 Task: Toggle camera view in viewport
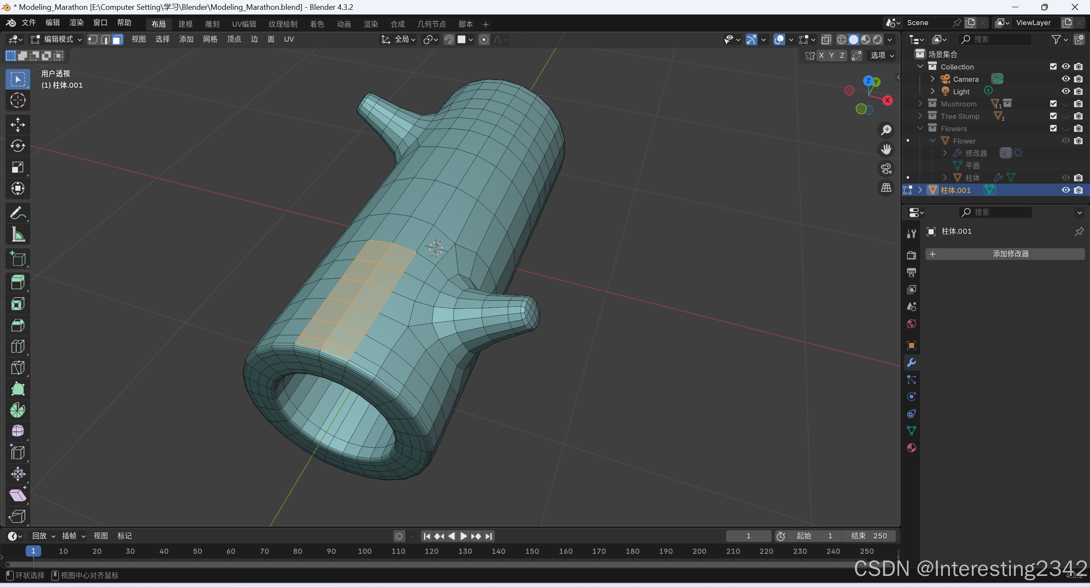886,168
